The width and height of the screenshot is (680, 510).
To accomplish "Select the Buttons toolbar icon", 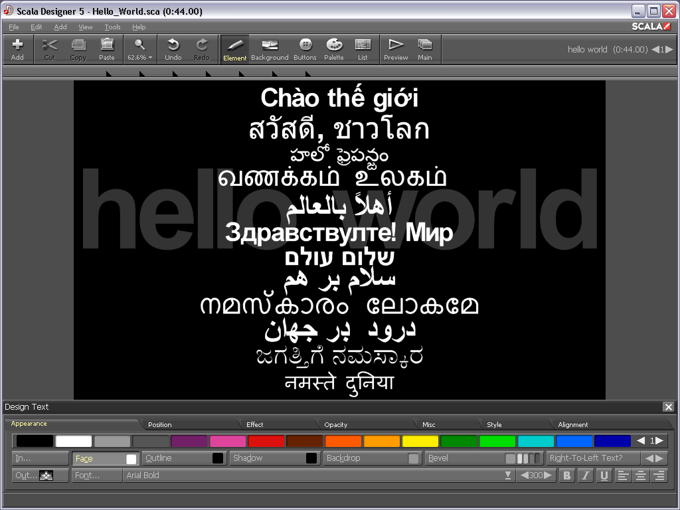I will (x=305, y=49).
